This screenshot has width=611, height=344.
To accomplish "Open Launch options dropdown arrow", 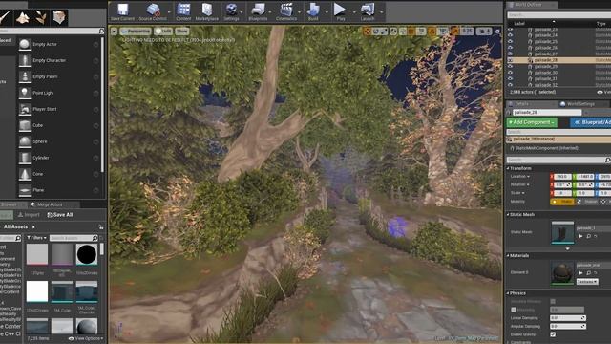I will click(x=381, y=12).
